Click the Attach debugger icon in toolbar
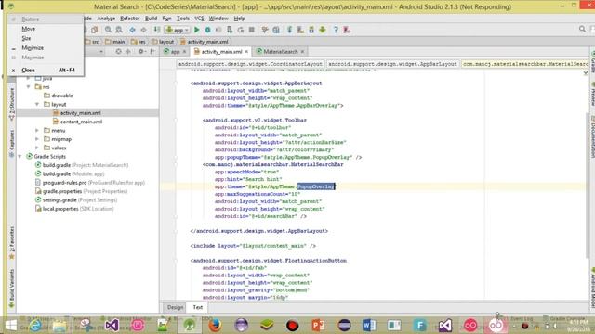Image resolution: width=595 pixels, height=334 pixels. (230, 30)
